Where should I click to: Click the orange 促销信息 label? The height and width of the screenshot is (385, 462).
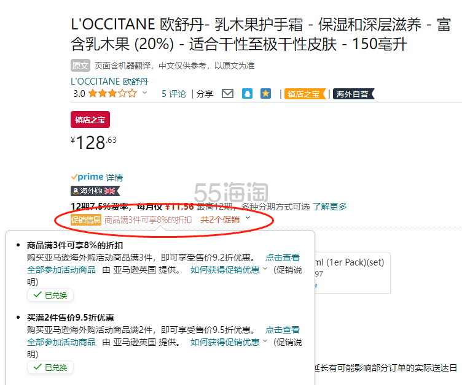(x=86, y=219)
